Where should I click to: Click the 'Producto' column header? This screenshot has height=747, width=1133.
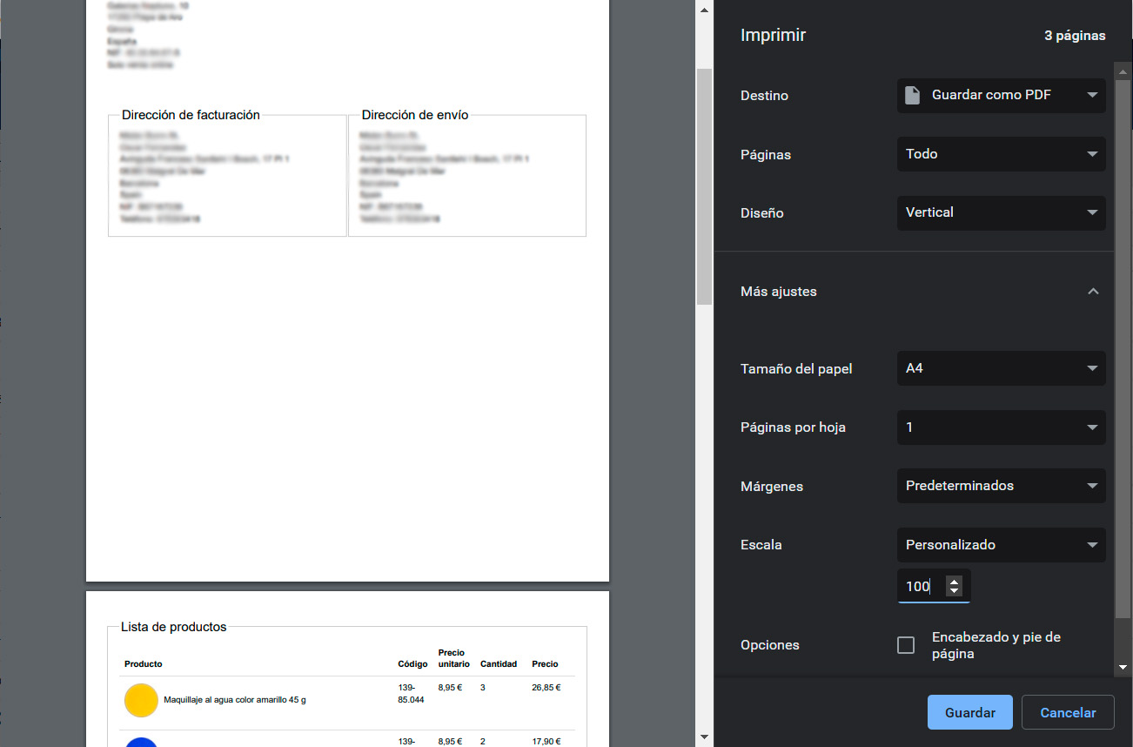point(144,664)
